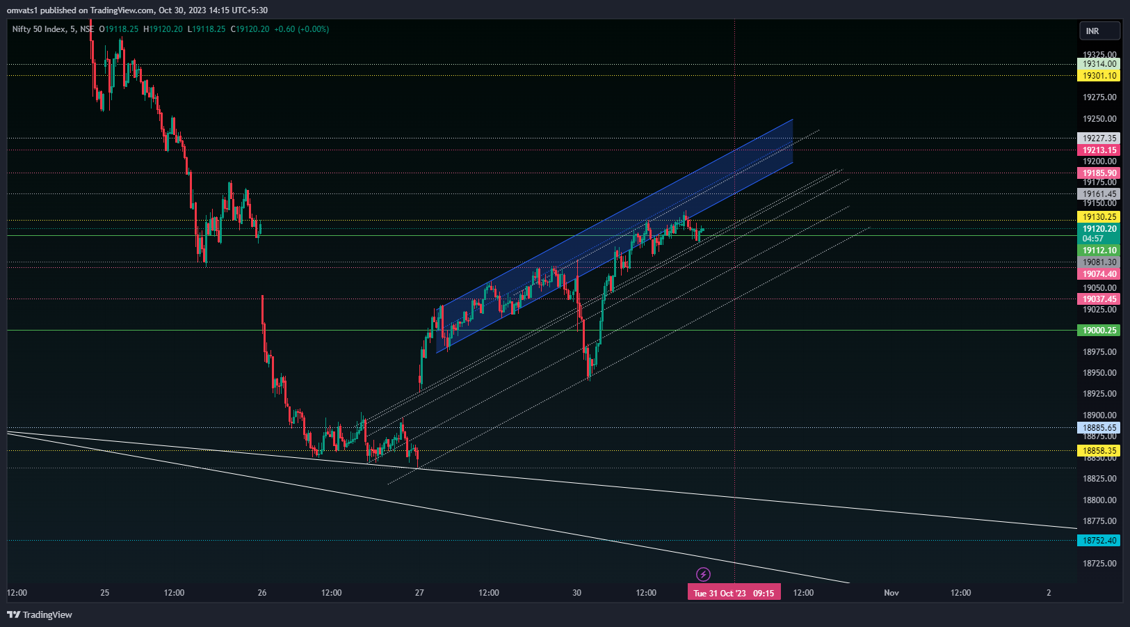Click the close value C19120.20 in header
The width and height of the screenshot is (1130, 627).
pos(250,29)
